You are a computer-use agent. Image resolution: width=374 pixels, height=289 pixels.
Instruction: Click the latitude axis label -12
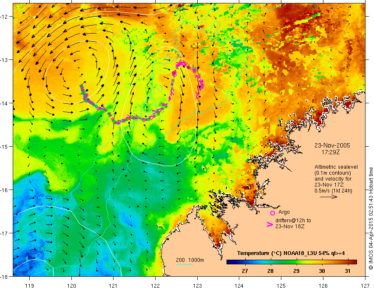coord(5,17)
